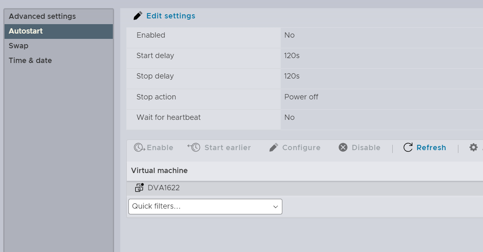Image resolution: width=483 pixels, height=252 pixels.
Task: Click the Configure pencil icon
Action: click(x=273, y=147)
